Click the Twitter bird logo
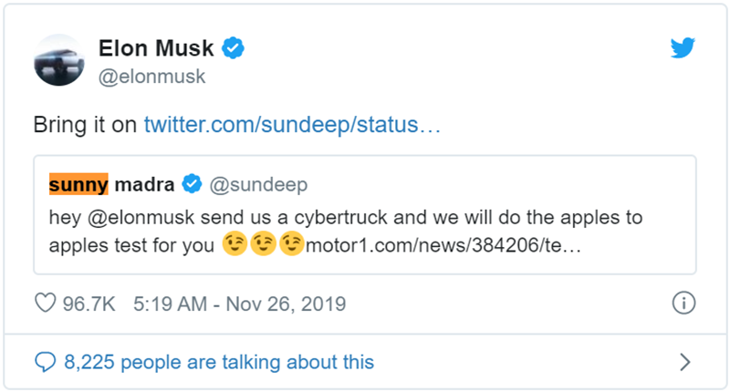Viewport: 730px width, 392px height. [683, 49]
